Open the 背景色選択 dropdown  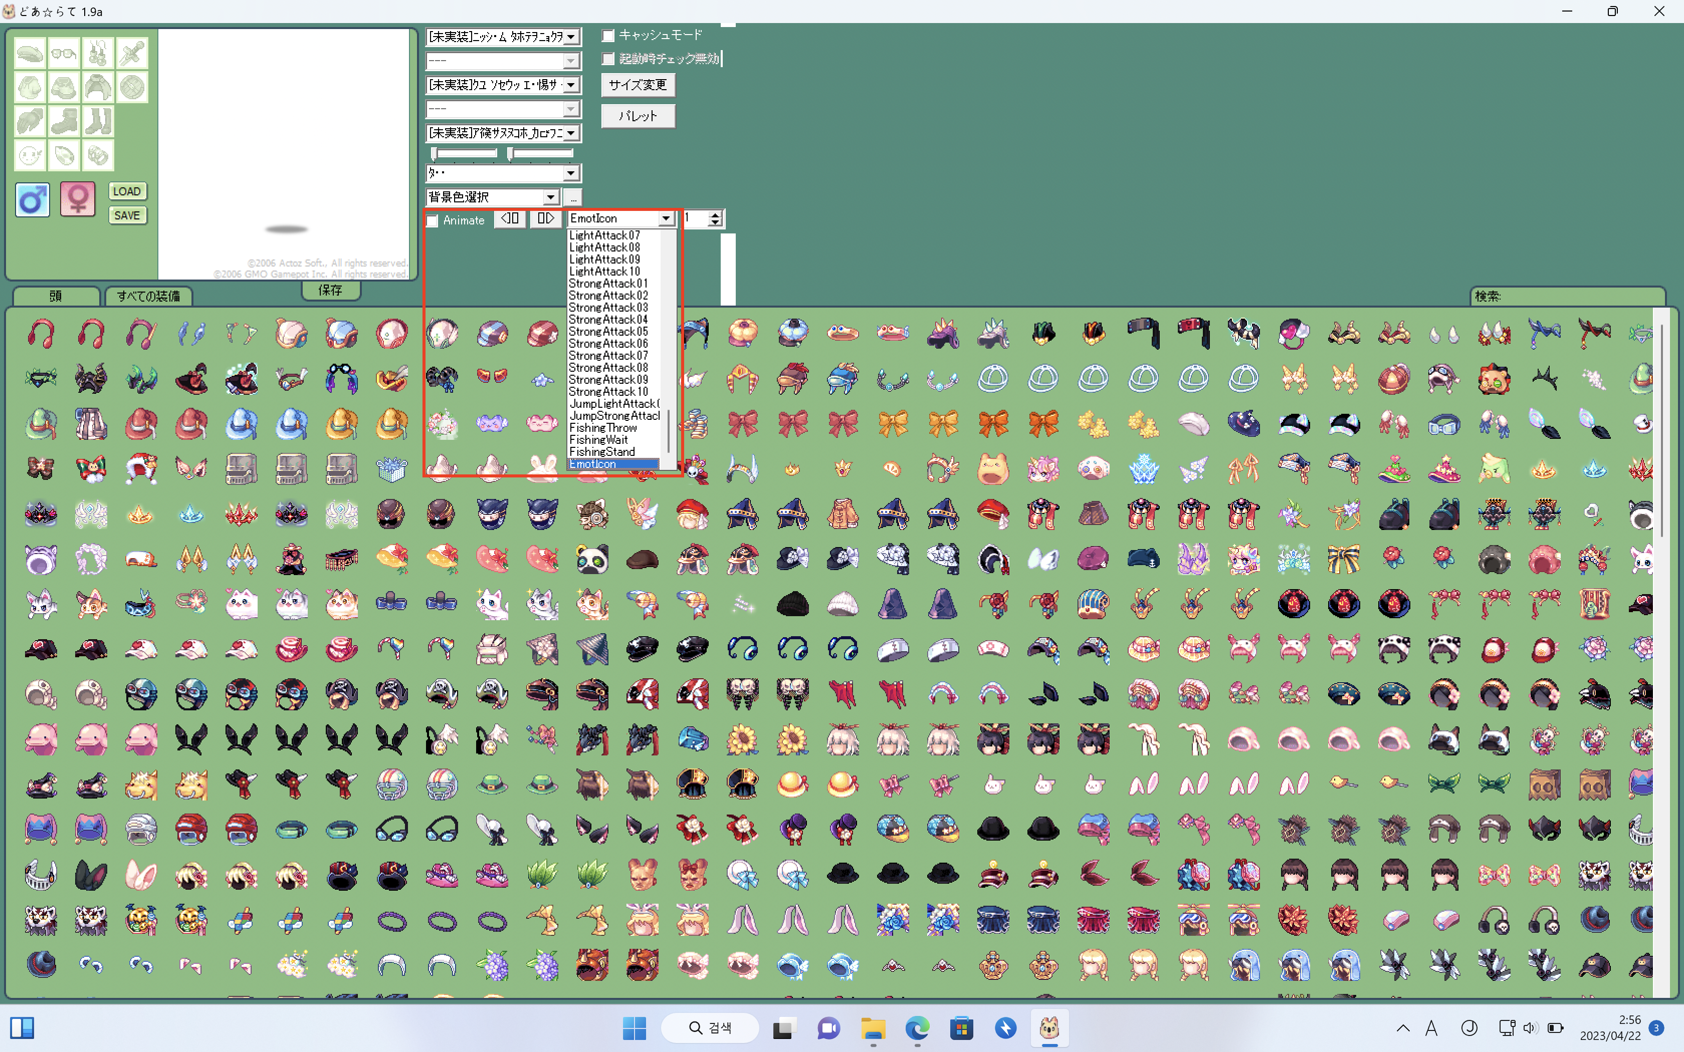click(x=550, y=197)
